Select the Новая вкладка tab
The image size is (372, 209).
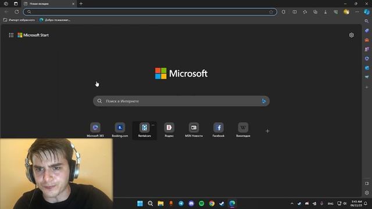click(49, 4)
